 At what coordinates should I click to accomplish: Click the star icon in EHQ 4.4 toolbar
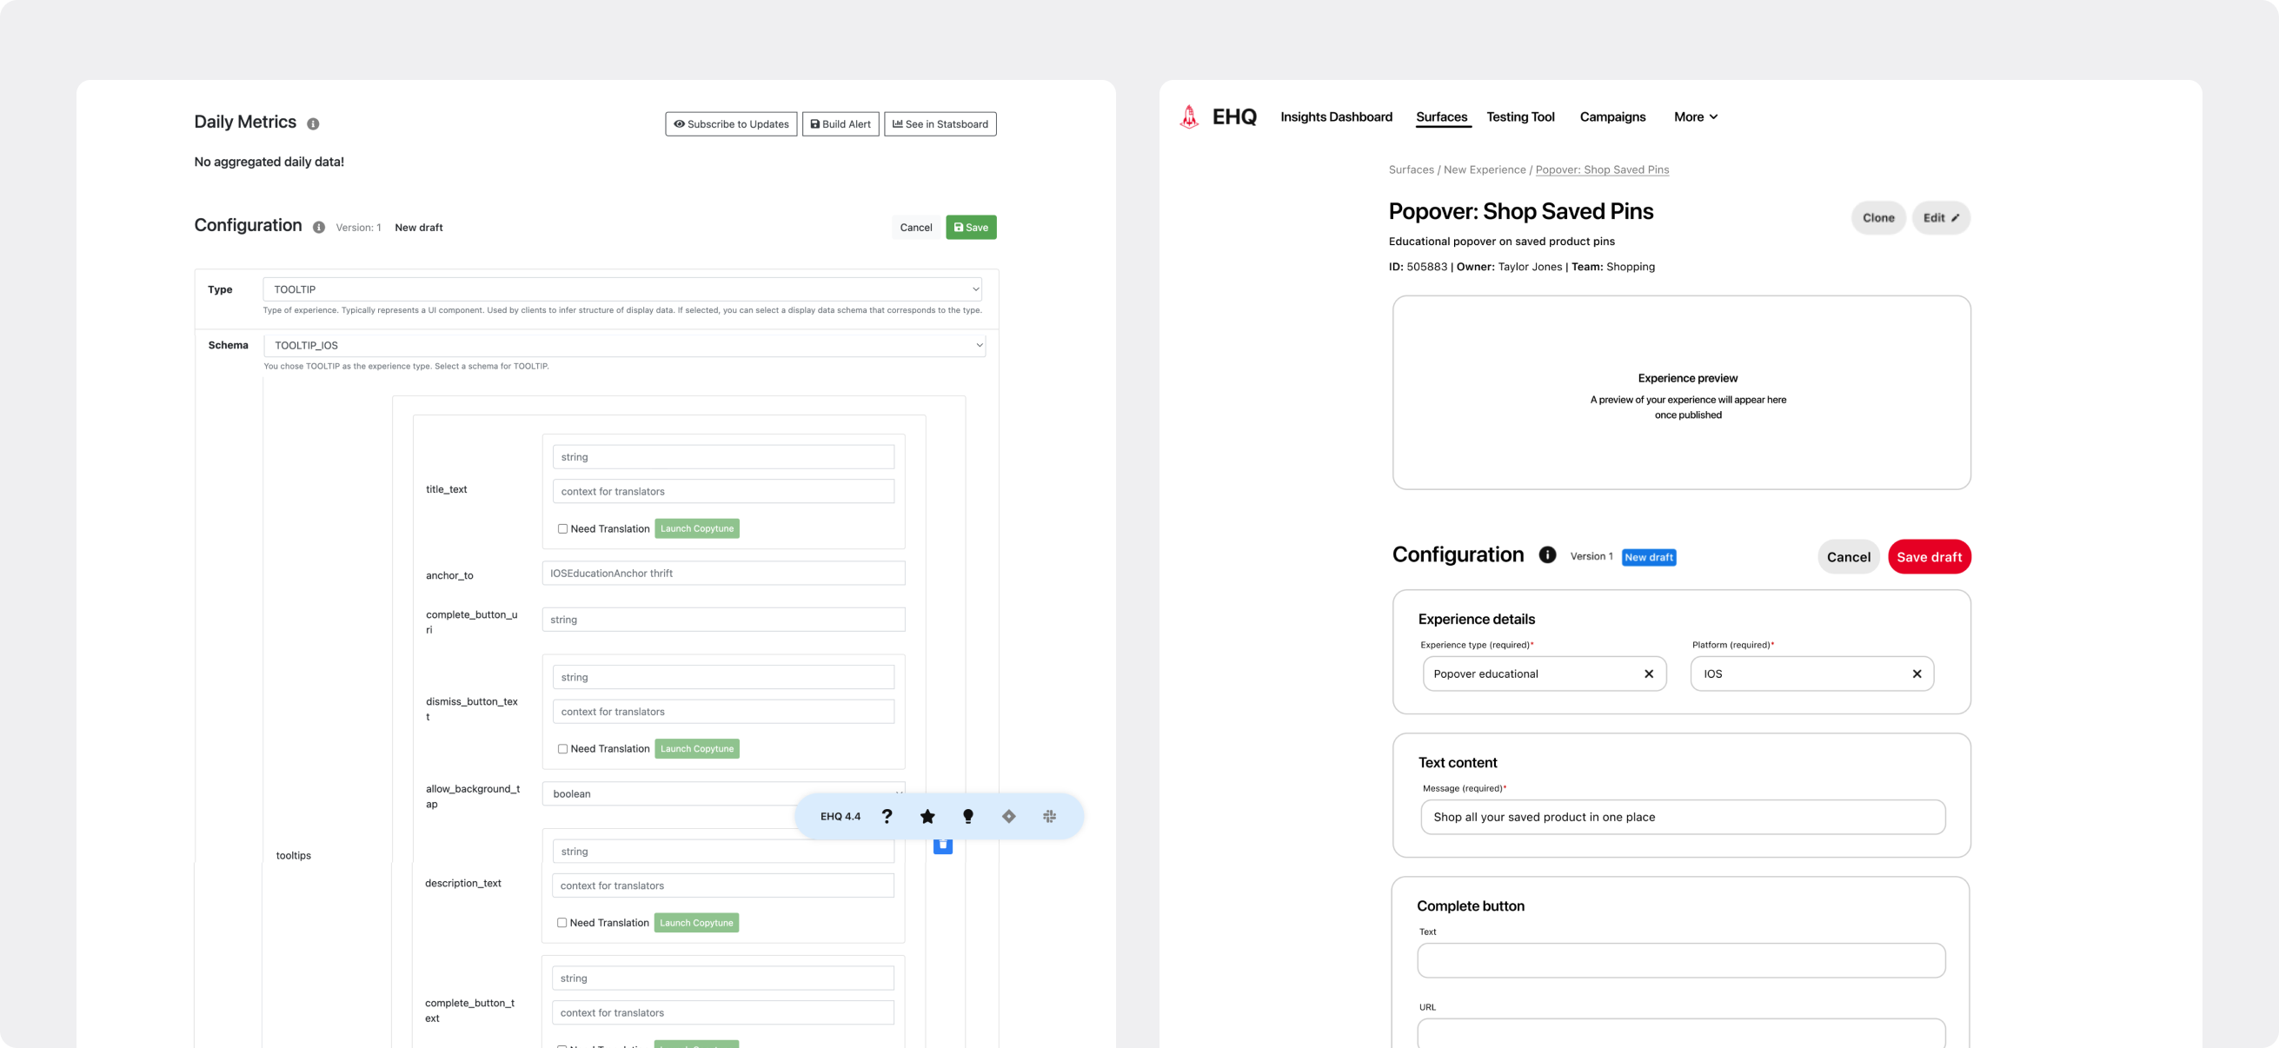tap(927, 816)
